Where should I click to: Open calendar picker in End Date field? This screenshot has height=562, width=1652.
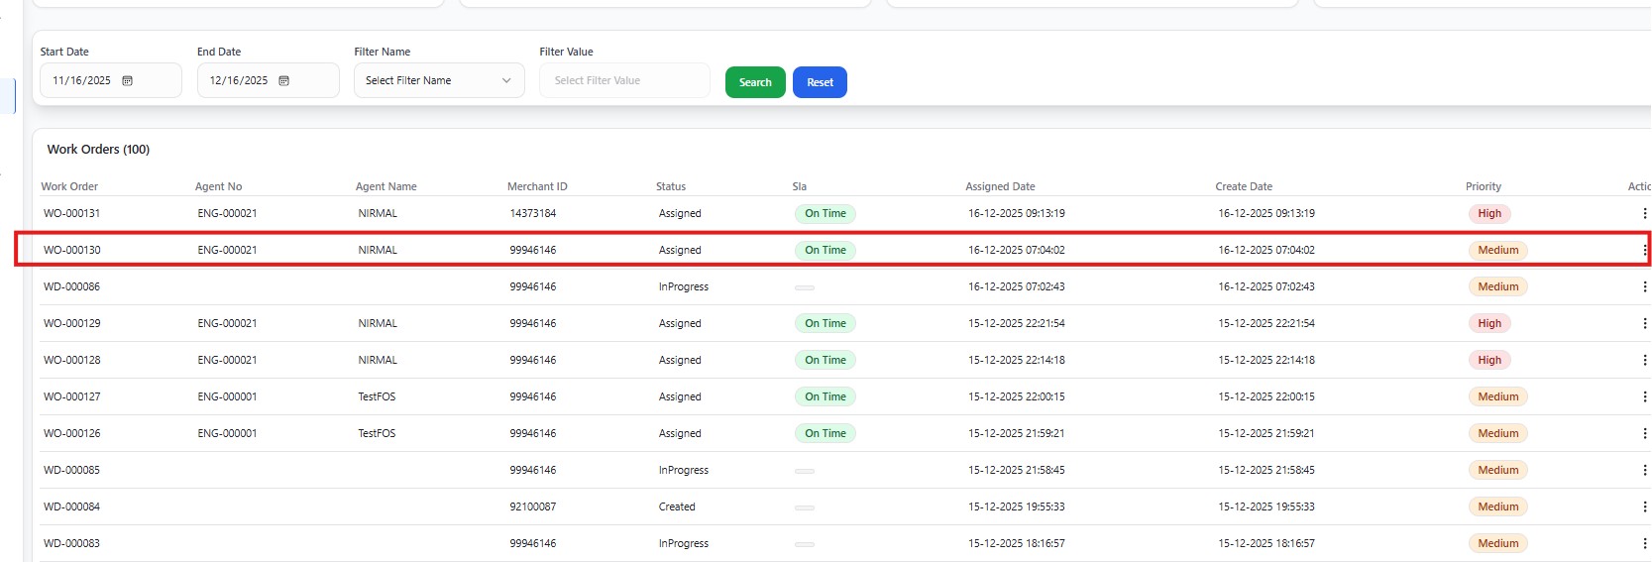point(283,81)
